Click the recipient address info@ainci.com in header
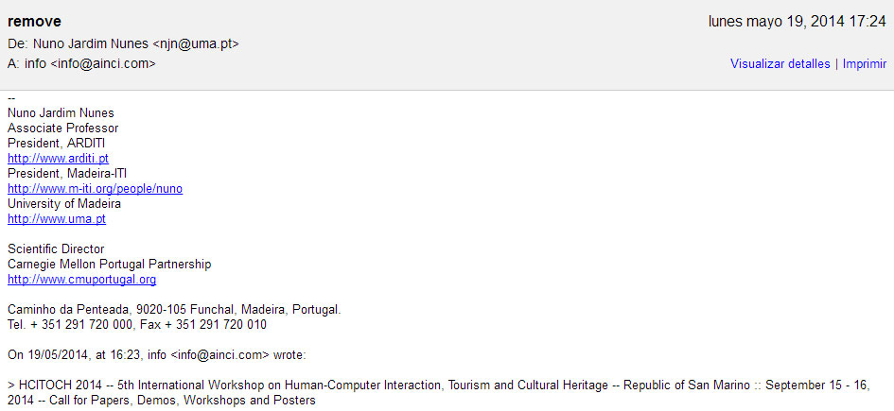The image size is (894, 411). coord(102,63)
